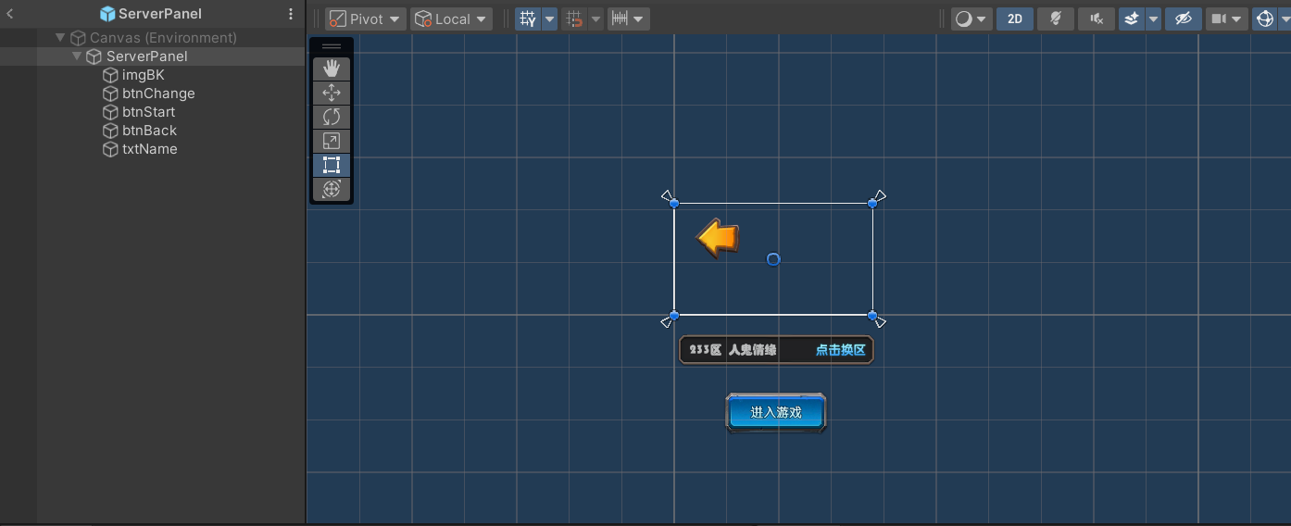Toggle grid snapping button
This screenshot has width=1291, height=526.
coord(528,19)
